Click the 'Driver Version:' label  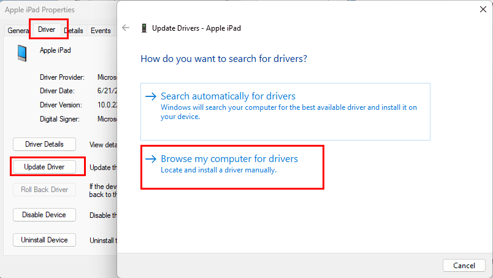pos(61,105)
